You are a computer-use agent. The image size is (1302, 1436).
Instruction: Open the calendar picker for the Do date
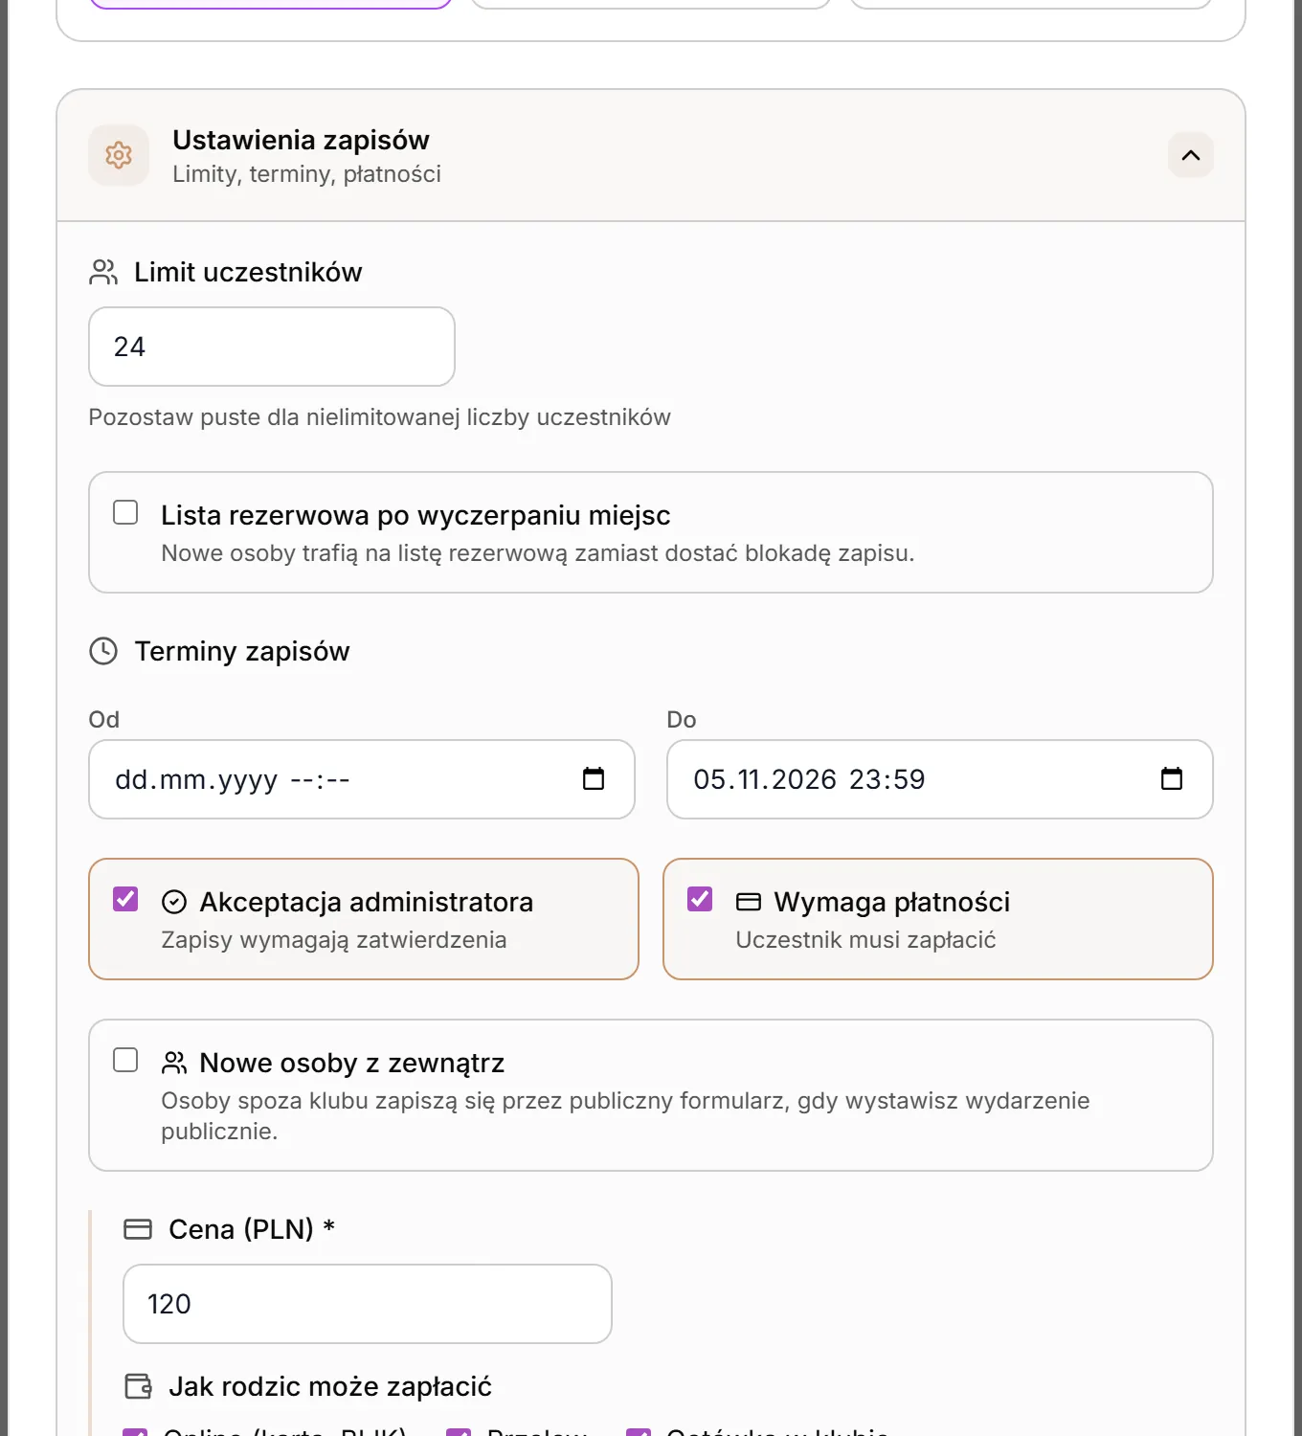pos(1172,778)
